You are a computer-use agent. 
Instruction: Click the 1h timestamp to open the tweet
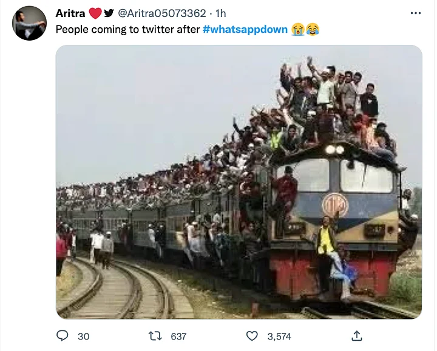pos(221,13)
